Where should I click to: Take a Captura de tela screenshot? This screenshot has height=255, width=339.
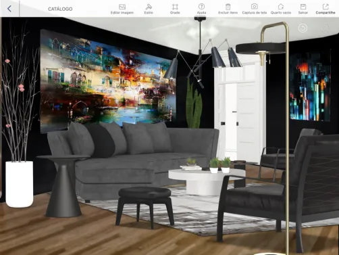(x=255, y=9)
